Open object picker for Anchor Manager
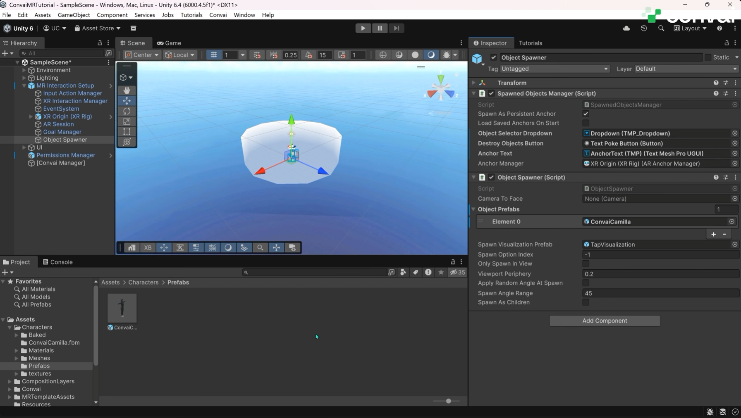The width and height of the screenshot is (741, 418). 735,164
